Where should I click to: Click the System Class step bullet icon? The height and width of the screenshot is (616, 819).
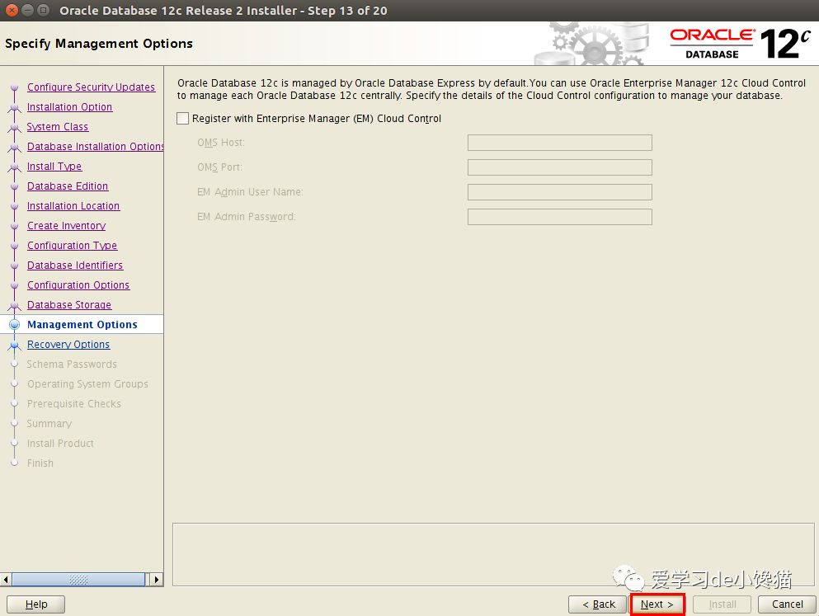pos(15,127)
